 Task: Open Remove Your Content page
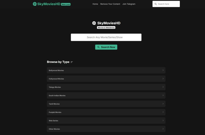(x=110, y=4)
